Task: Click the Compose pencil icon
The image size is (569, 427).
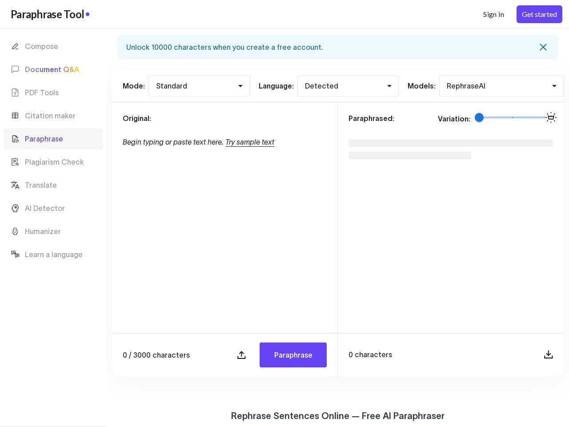Action: 15,46
